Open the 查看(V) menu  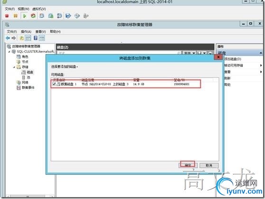tap(40, 32)
